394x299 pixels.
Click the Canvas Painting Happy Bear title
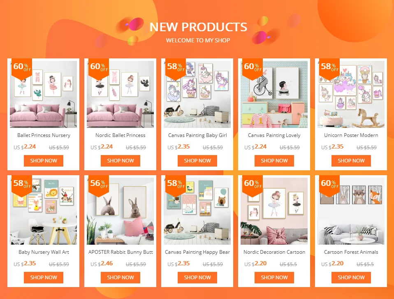(197, 252)
